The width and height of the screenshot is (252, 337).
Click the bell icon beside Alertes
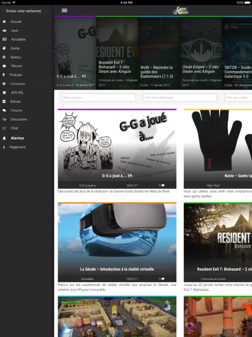tap(4, 138)
